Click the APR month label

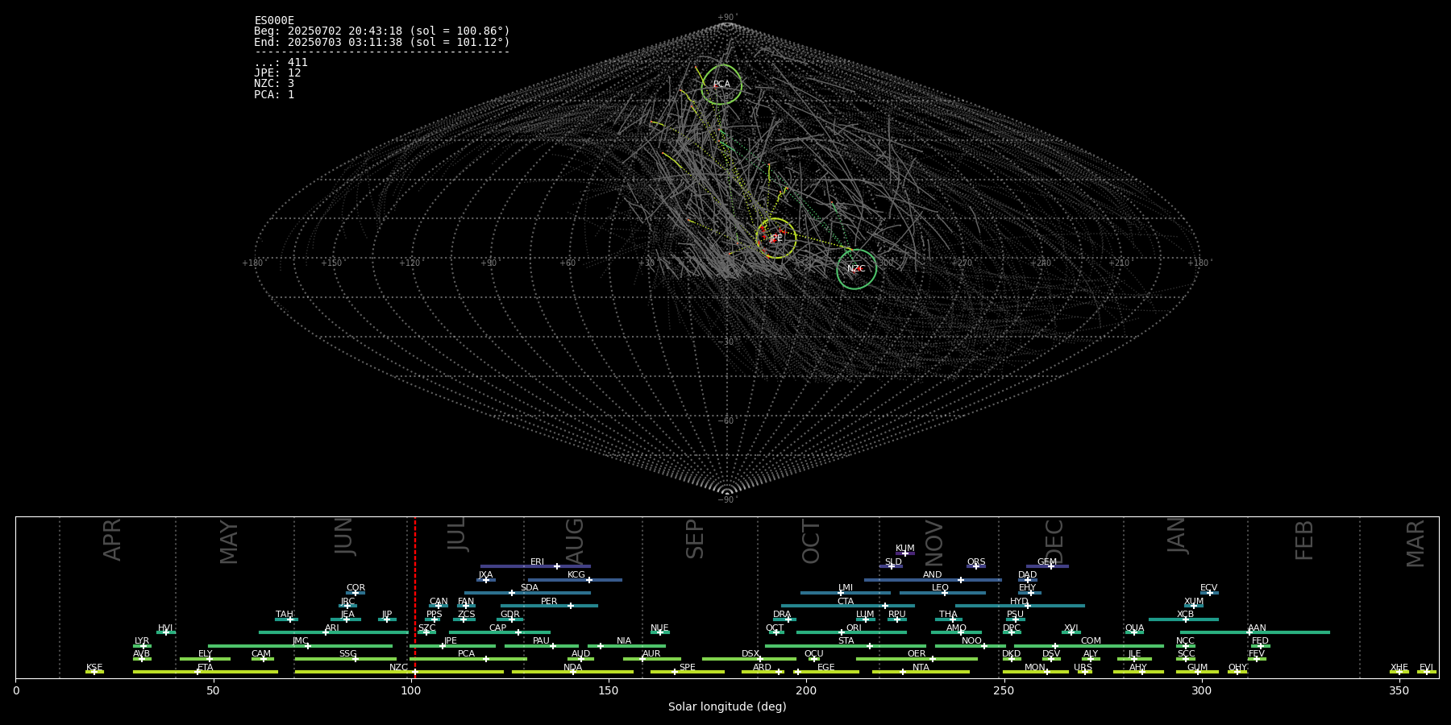pyautogui.click(x=112, y=540)
